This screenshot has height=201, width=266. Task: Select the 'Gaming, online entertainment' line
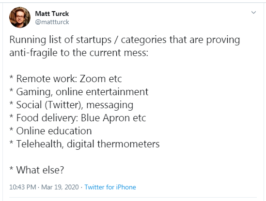pyautogui.click(x=79, y=92)
